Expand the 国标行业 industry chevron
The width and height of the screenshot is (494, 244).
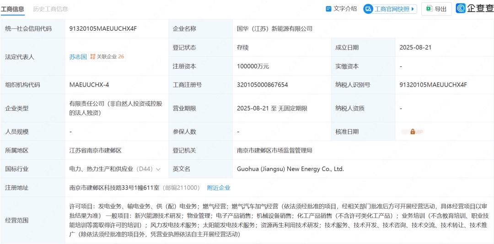coord(158,169)
